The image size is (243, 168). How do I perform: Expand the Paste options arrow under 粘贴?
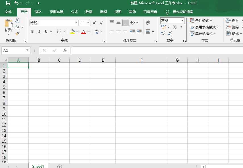[9, 34]
